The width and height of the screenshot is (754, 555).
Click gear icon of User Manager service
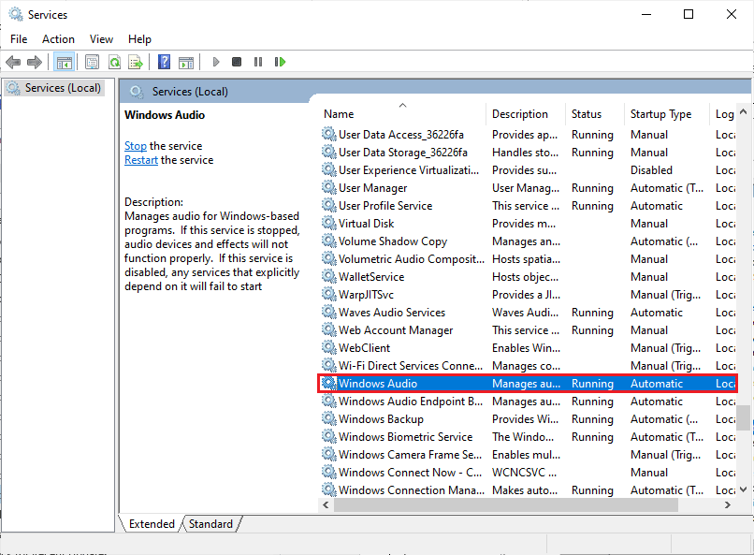329,187
